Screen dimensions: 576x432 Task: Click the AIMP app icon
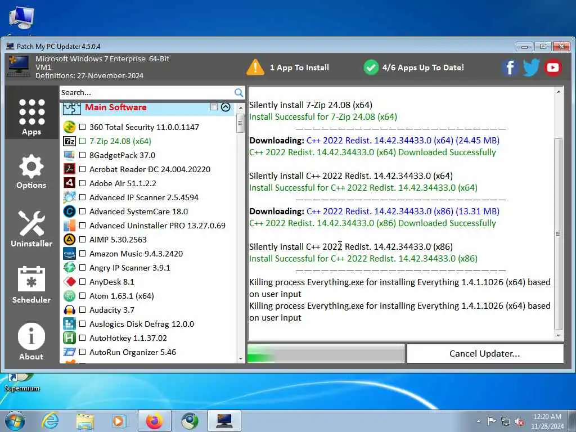[x=69, y=240]
